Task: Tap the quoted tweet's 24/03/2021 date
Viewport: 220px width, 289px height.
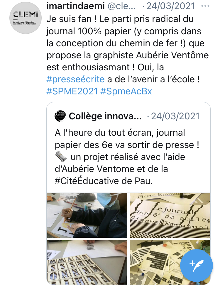Action: 175,116
